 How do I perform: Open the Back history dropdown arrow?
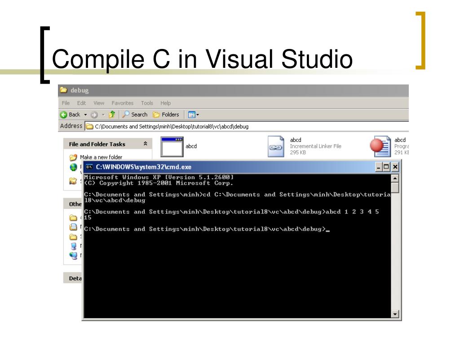[x=85, y=115]
